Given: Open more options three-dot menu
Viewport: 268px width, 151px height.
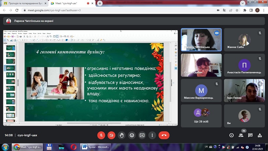Looking at the screenshot, I should (x=152, y=135).
